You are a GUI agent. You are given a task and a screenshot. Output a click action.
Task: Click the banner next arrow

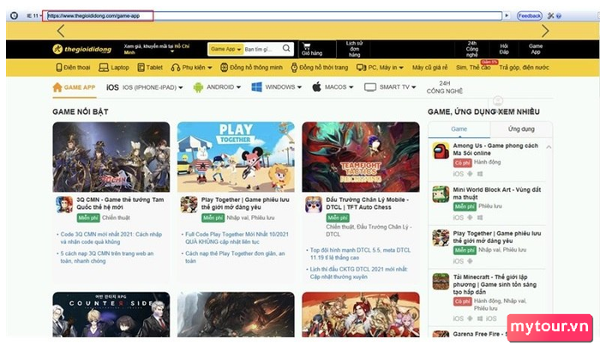coord(545,31)
